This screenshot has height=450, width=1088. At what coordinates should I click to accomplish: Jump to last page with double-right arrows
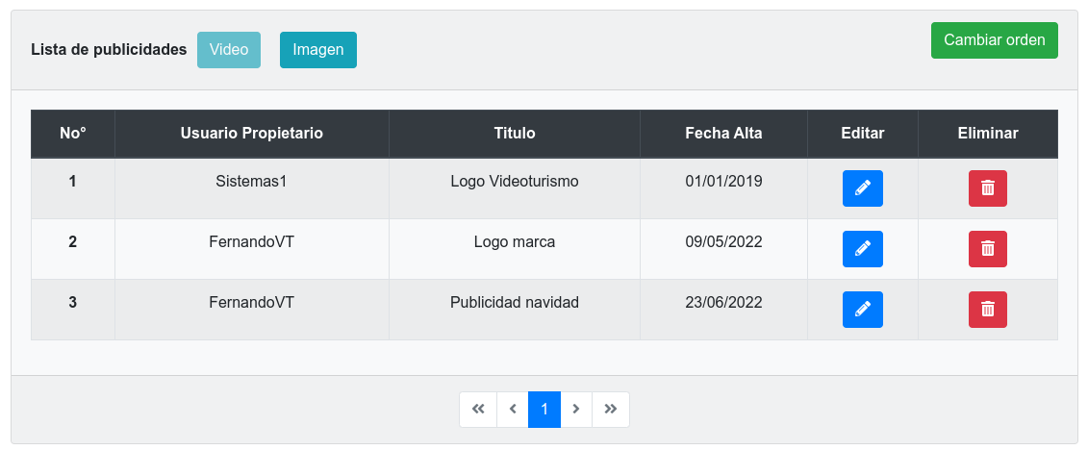pyautogui.click(x=611, y=410)
